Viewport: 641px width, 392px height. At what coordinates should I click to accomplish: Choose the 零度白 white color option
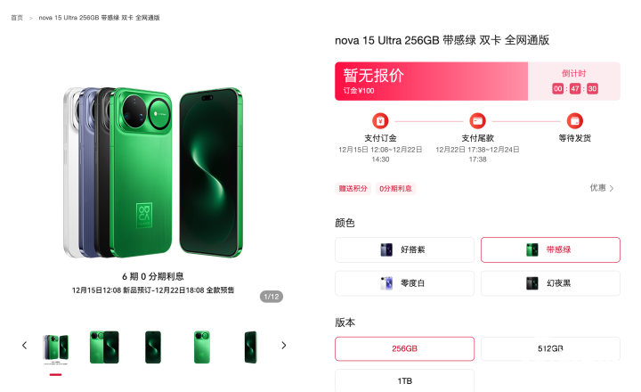pyautogui.click(x=404, y=283)
